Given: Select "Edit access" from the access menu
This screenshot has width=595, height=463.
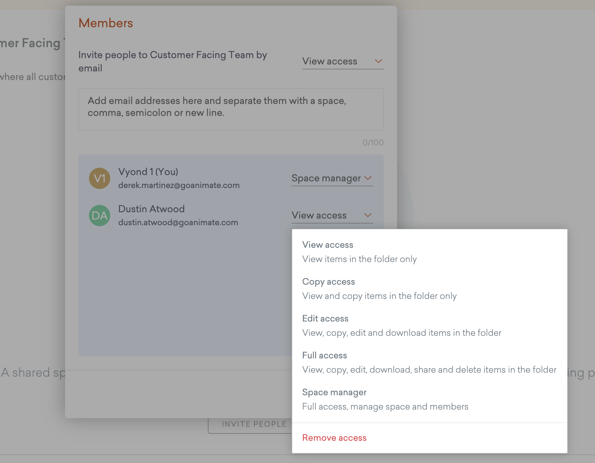Looking at the screenshot, I should click(325, 319).
